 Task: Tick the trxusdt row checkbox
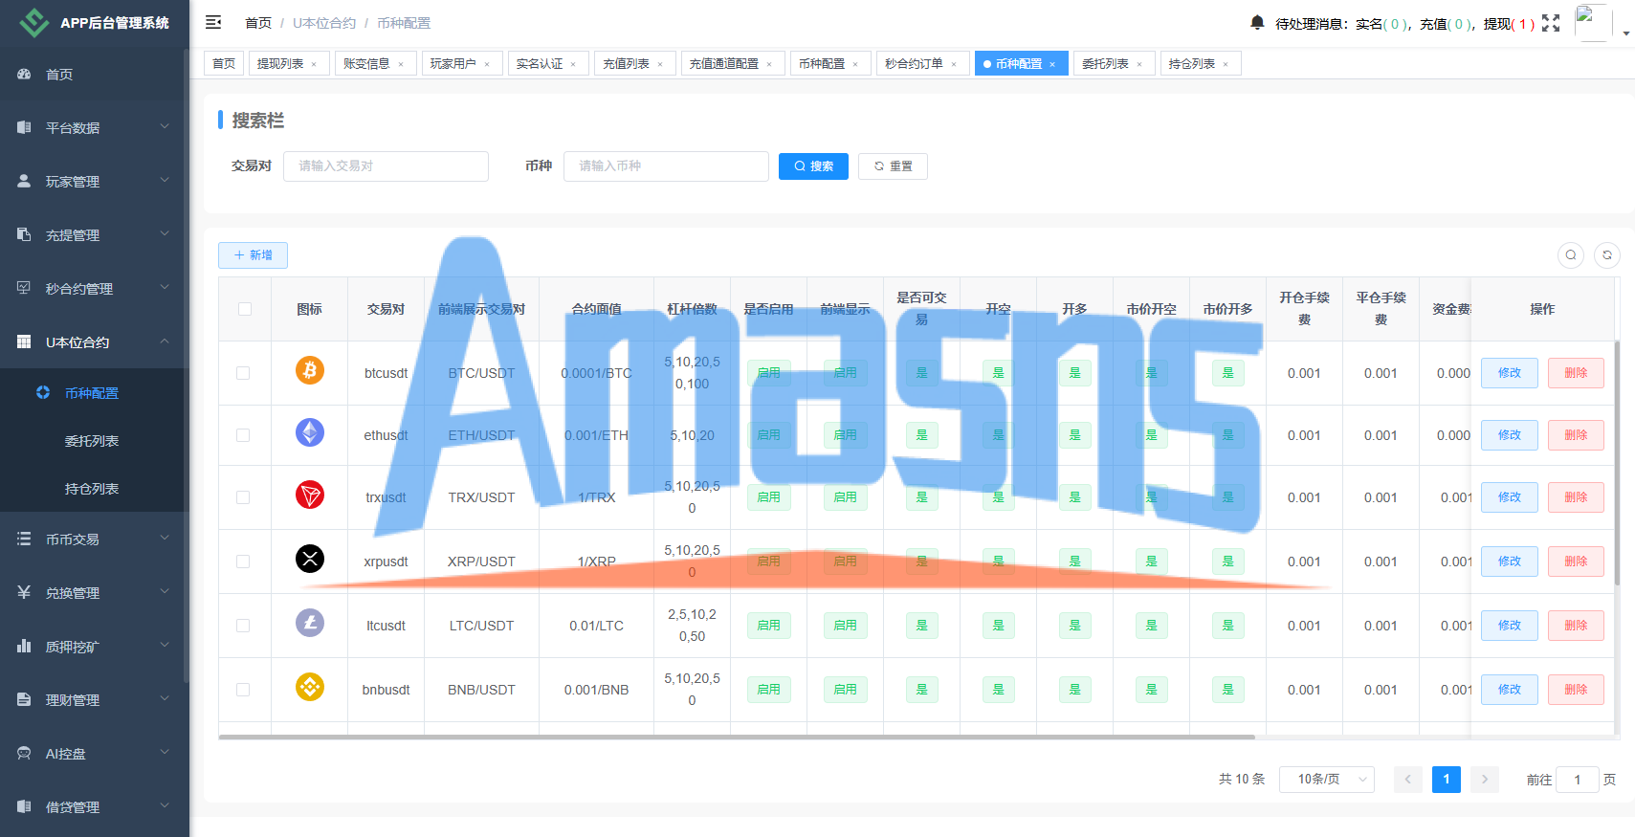tap(243, 497)
